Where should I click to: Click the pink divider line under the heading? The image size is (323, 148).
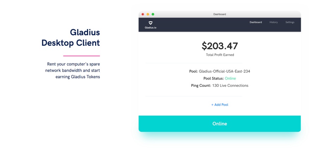tap(82, 56)
